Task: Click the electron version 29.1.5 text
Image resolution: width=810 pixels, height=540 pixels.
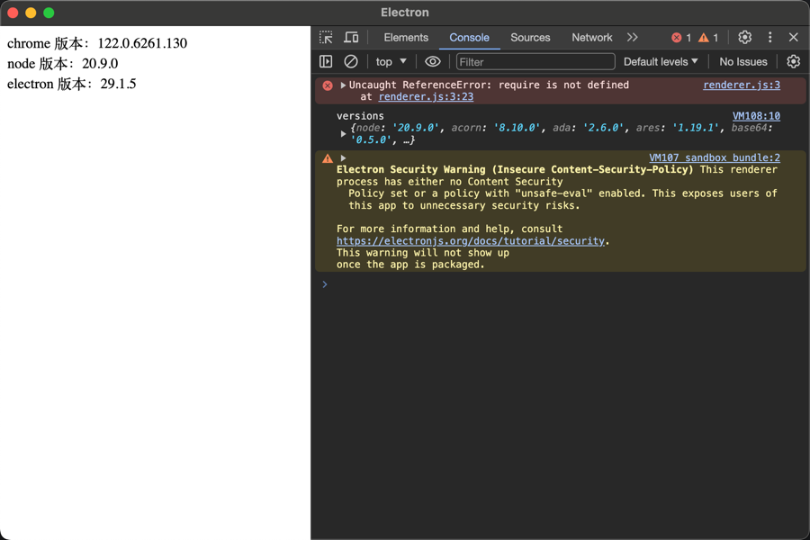Action: click(x=71, y=84)
